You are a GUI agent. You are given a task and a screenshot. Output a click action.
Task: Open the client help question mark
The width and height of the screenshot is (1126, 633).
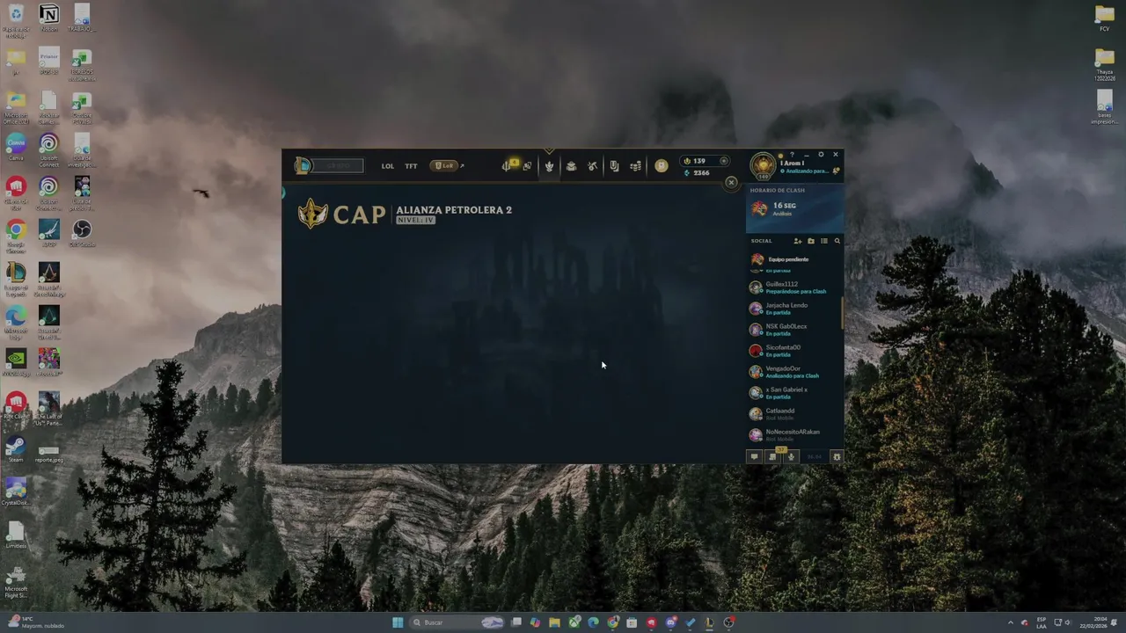pos(792,155)
